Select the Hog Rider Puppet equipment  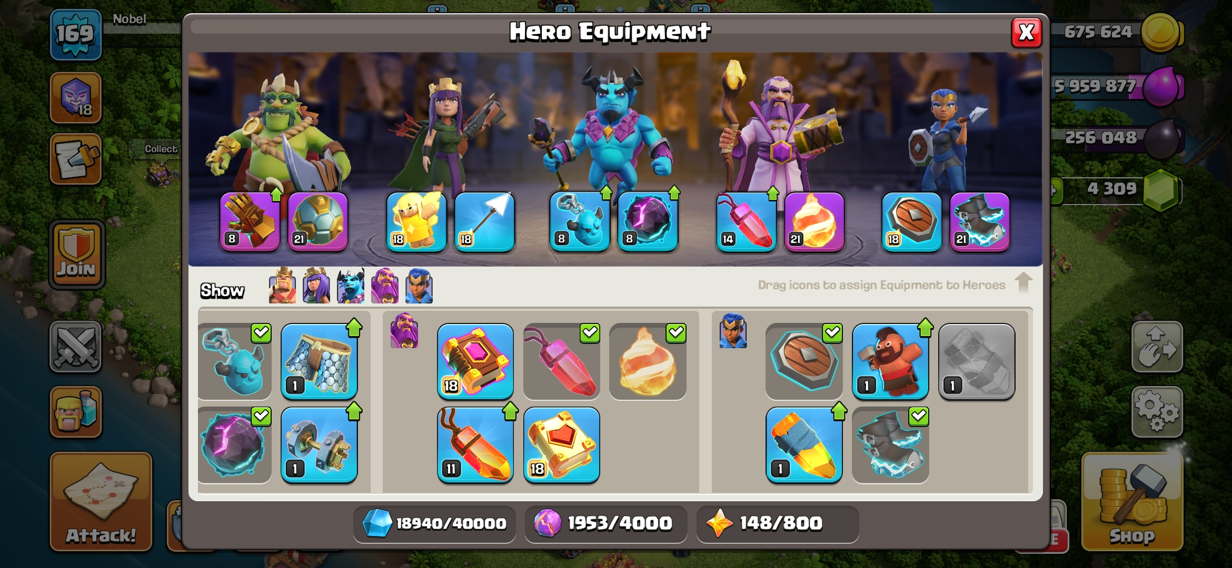[x=890, y=362]
